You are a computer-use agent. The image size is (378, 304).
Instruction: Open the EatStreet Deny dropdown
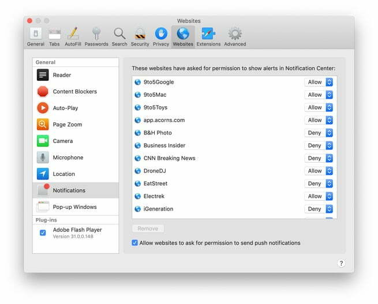point(319,183)
